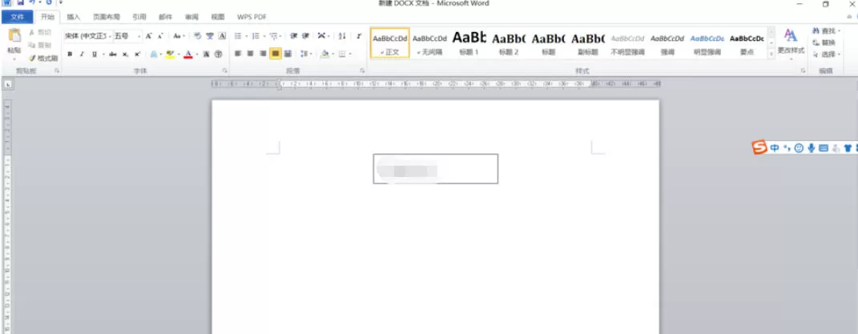Expand the Font dialog launcher
Viewport: 858px width, 334px height.
pyautogui.click(x=224, y=71)
